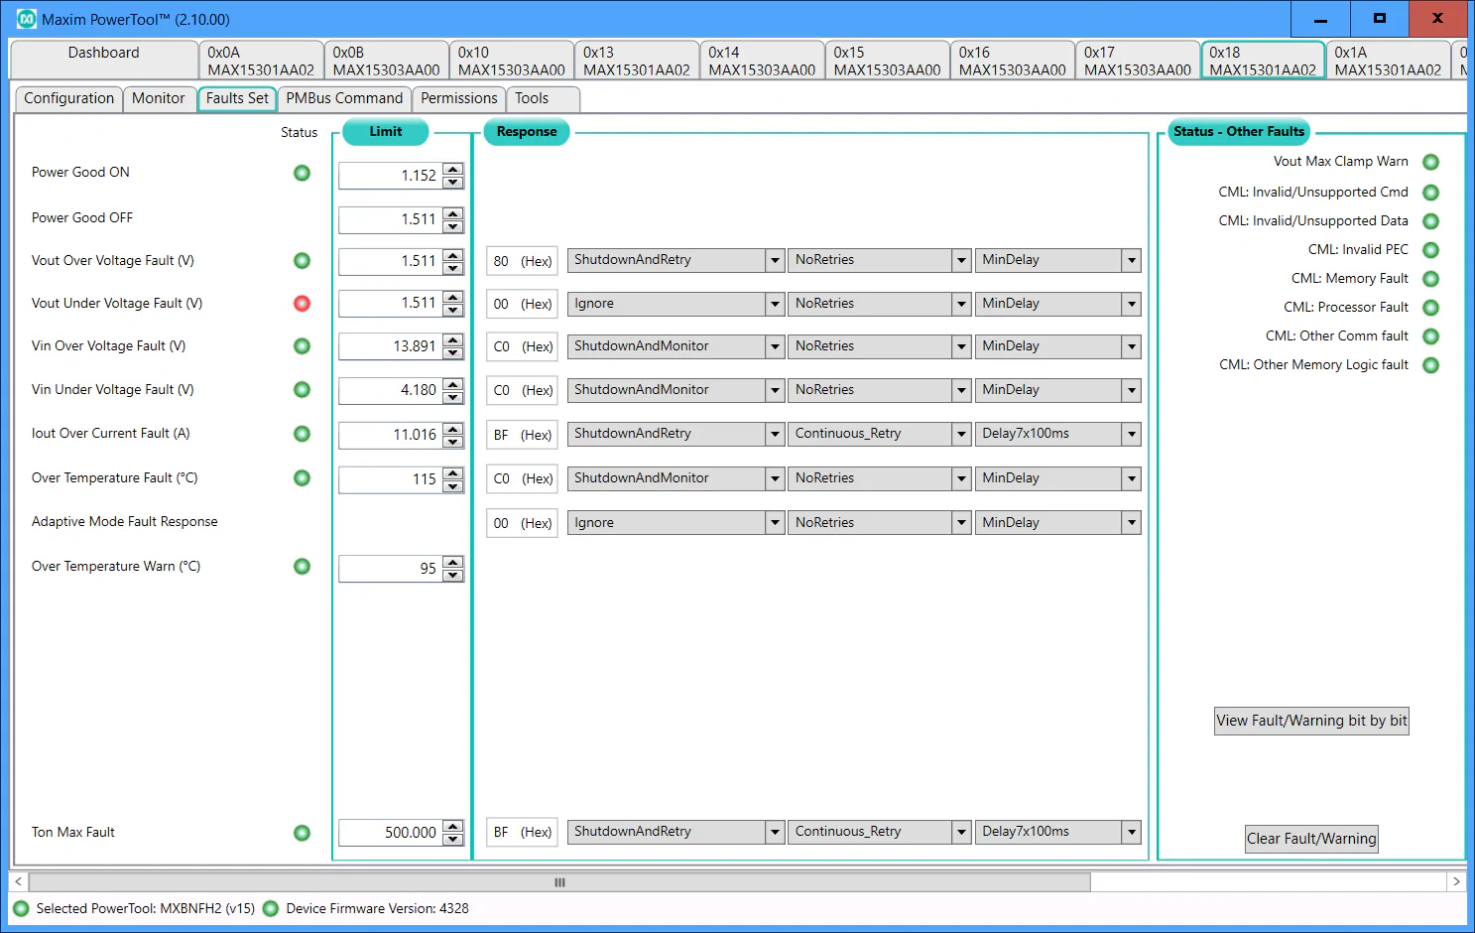The width and height of the screenshot is (1475, 933).
Task: Click the Vout Over Voltage hex value 80
Action: [x=522, y=261]
